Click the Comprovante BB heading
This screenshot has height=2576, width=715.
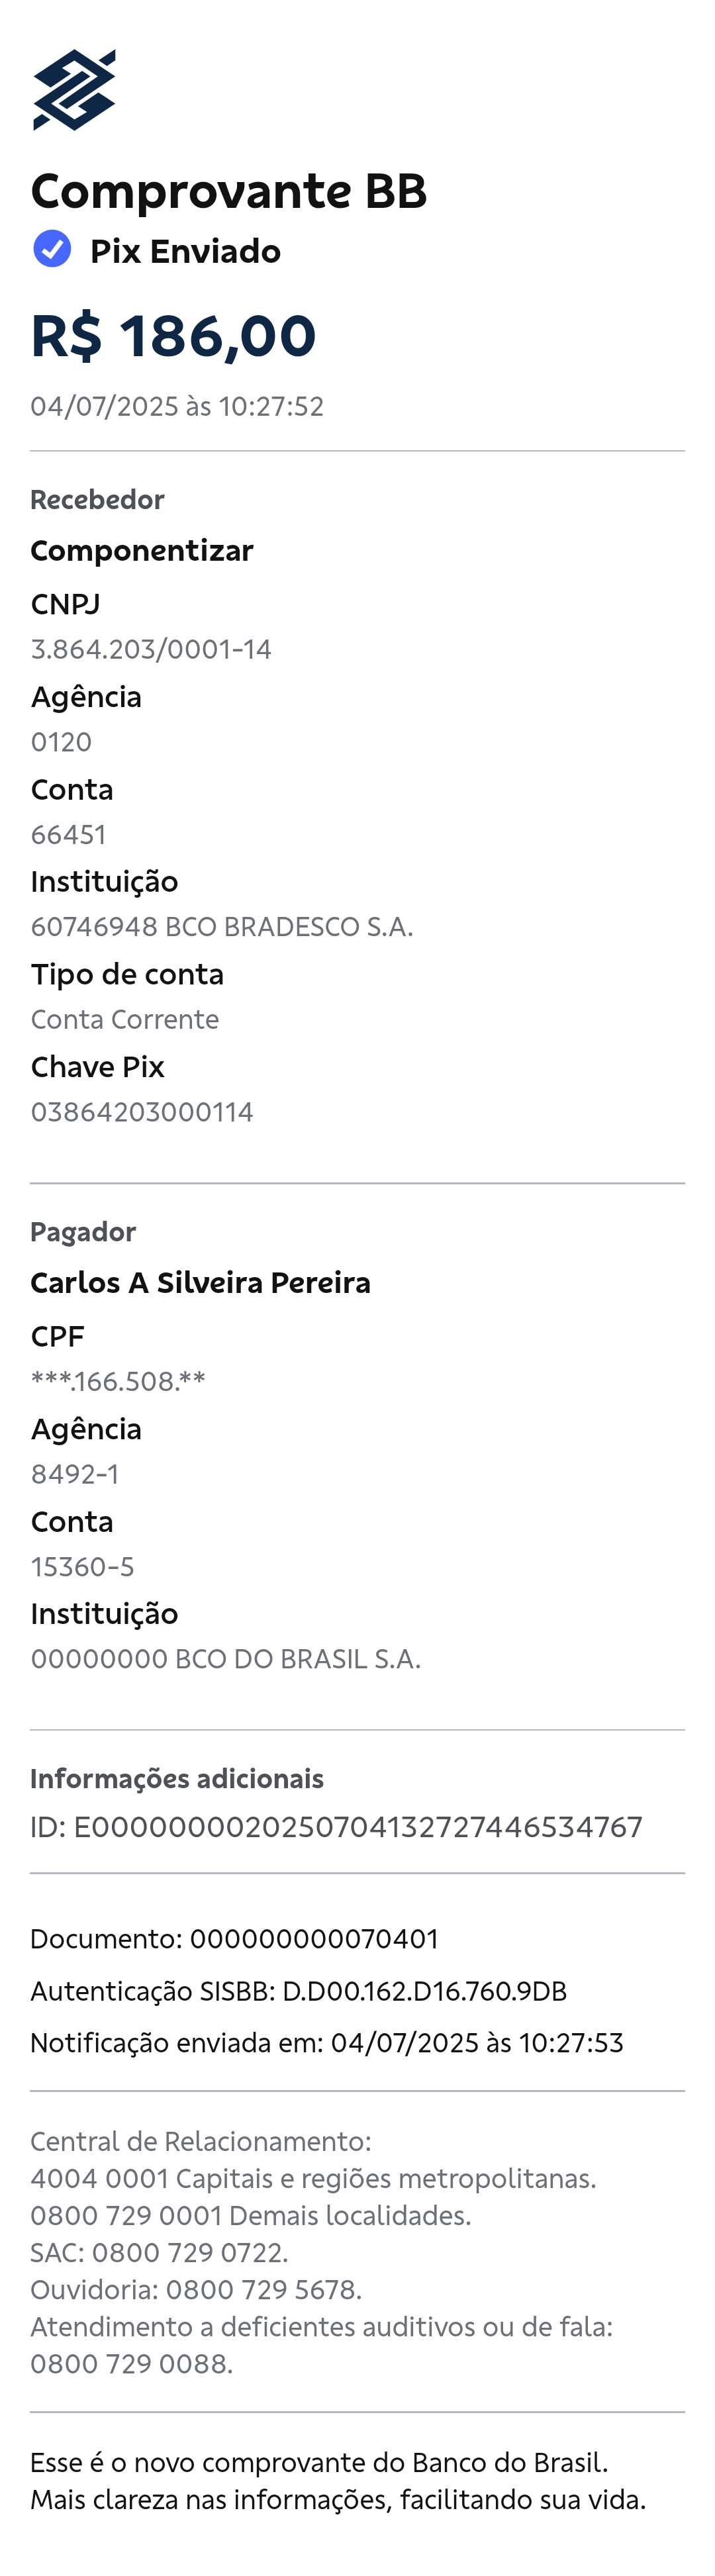tap(229, 191)
